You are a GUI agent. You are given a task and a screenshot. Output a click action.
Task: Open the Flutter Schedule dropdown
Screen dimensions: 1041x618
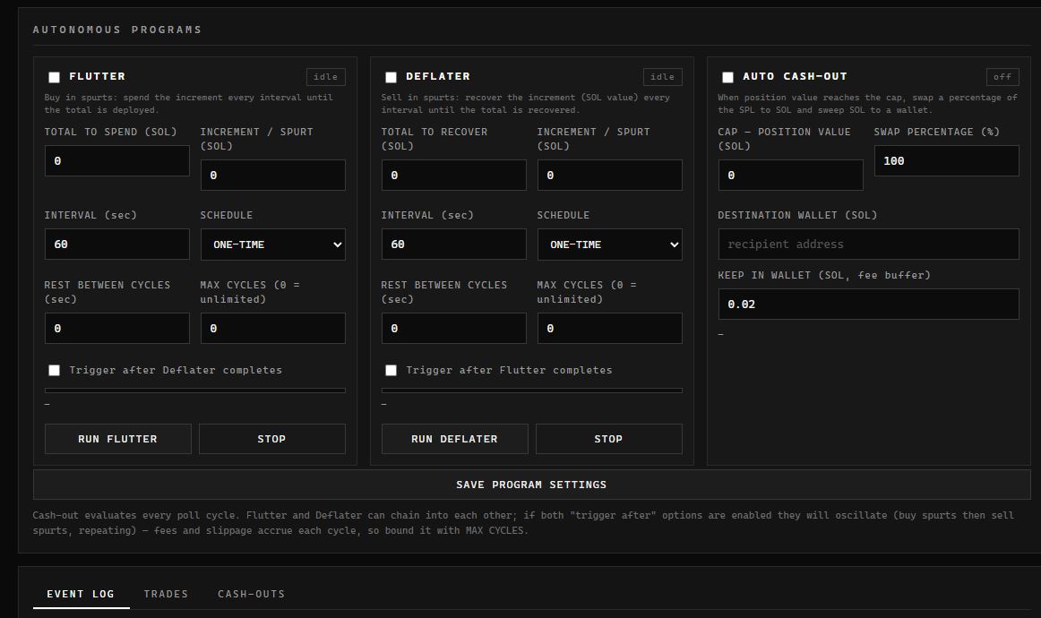(273, 245)
